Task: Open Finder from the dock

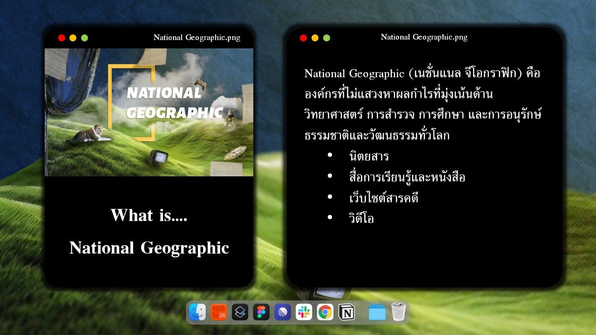Action: (x=197, y=312)
